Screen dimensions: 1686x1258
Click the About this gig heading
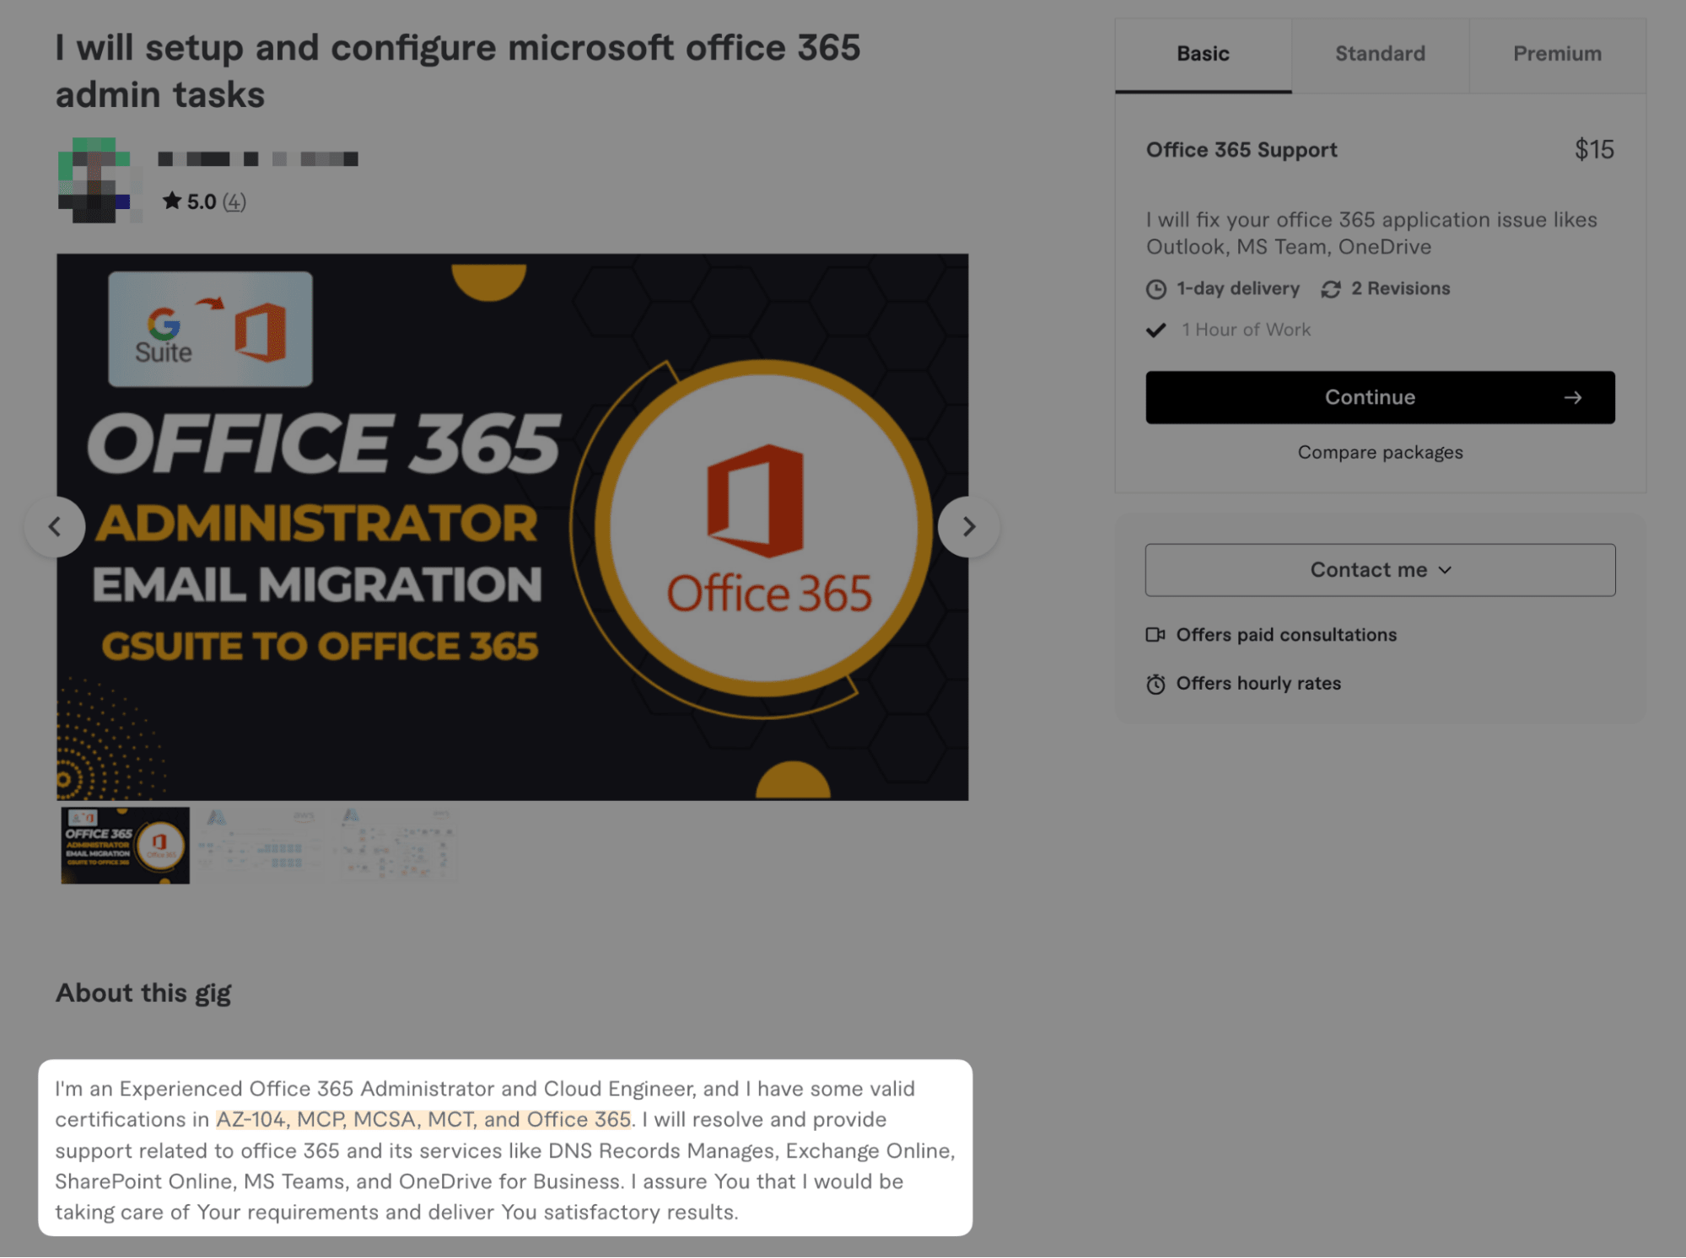coord(143,992)
